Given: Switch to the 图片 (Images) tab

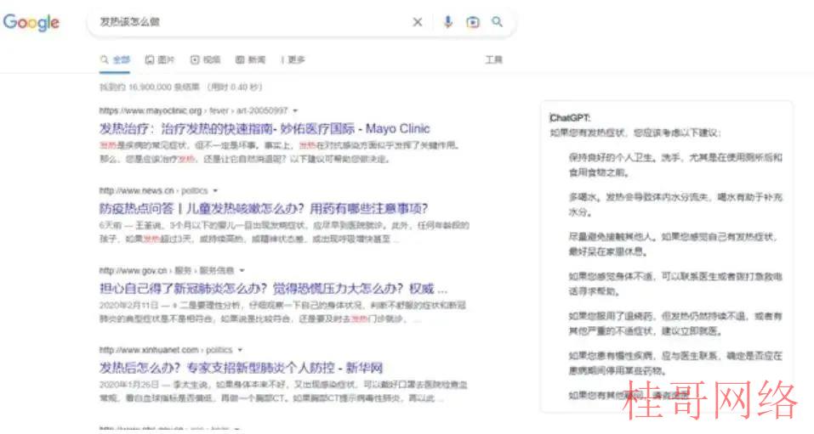Looking at the screenshot, I should 160,59.
